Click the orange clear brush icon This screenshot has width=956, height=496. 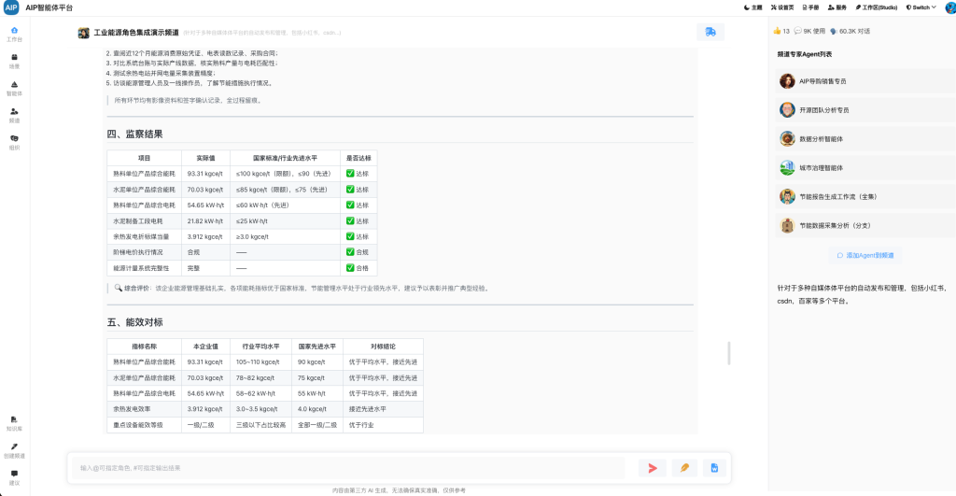tap(683, 468)
